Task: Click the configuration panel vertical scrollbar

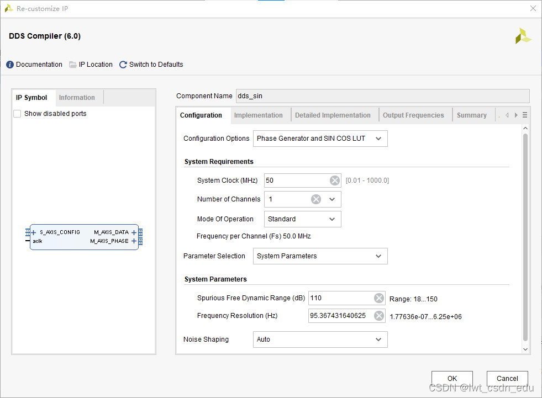Action: [x=525, y=237]
